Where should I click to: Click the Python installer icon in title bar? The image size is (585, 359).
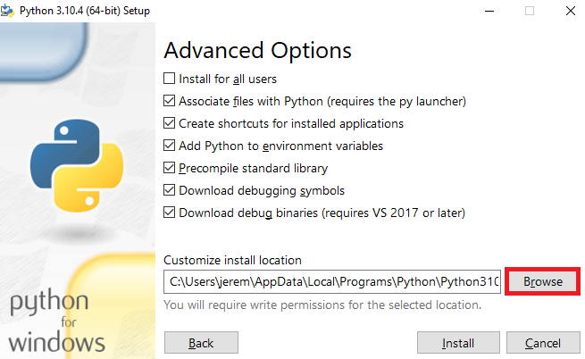pyautogui.click(x=7, y=11)
